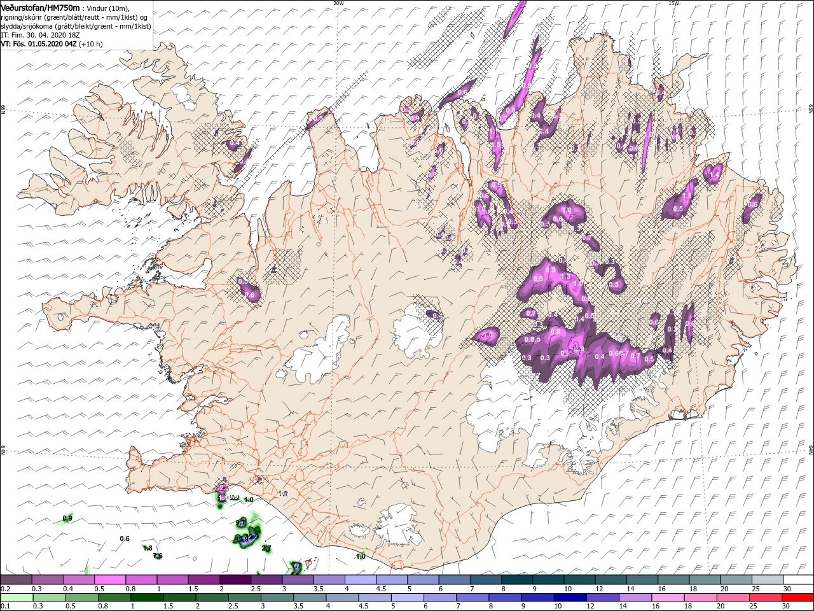The height and width of the screenshot is (611, 814).
Task: Click the 64N latitude label on the right edge
Action: [810, 449]
